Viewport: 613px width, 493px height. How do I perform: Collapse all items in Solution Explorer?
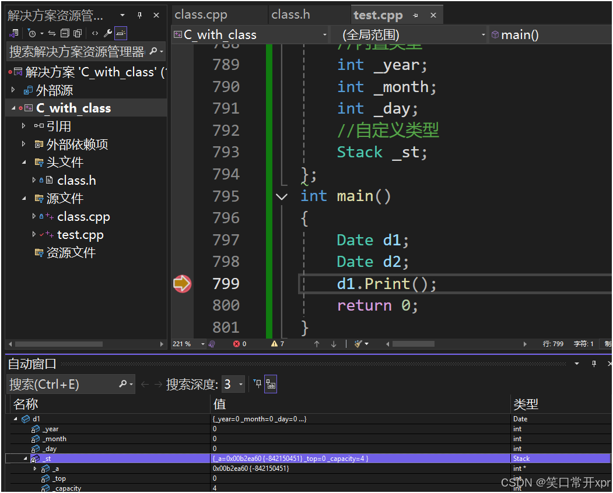[65, 34]
